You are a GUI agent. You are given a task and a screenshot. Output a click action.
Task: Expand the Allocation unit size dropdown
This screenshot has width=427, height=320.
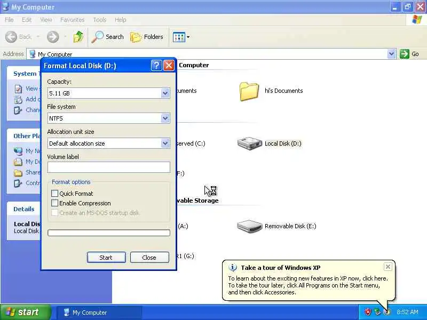165,143
